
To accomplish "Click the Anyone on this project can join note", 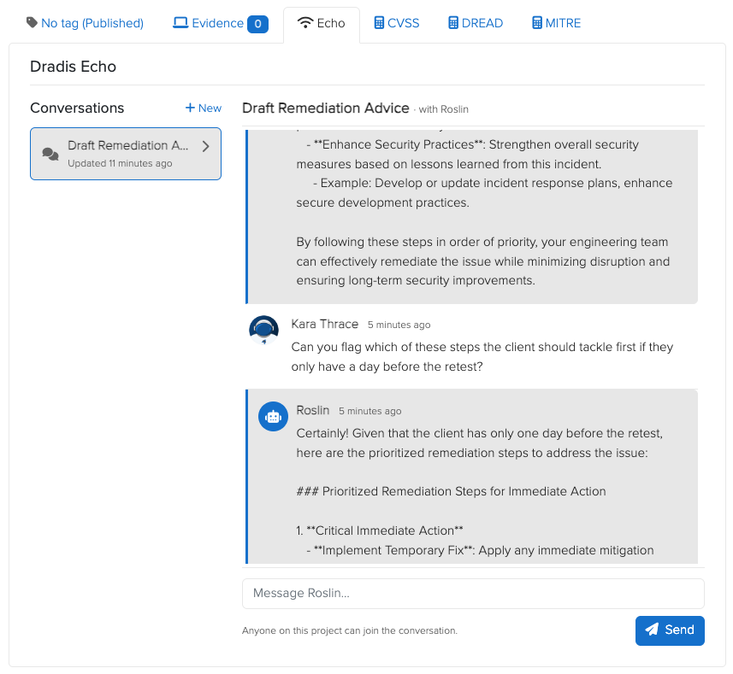I will click(350, 630).
